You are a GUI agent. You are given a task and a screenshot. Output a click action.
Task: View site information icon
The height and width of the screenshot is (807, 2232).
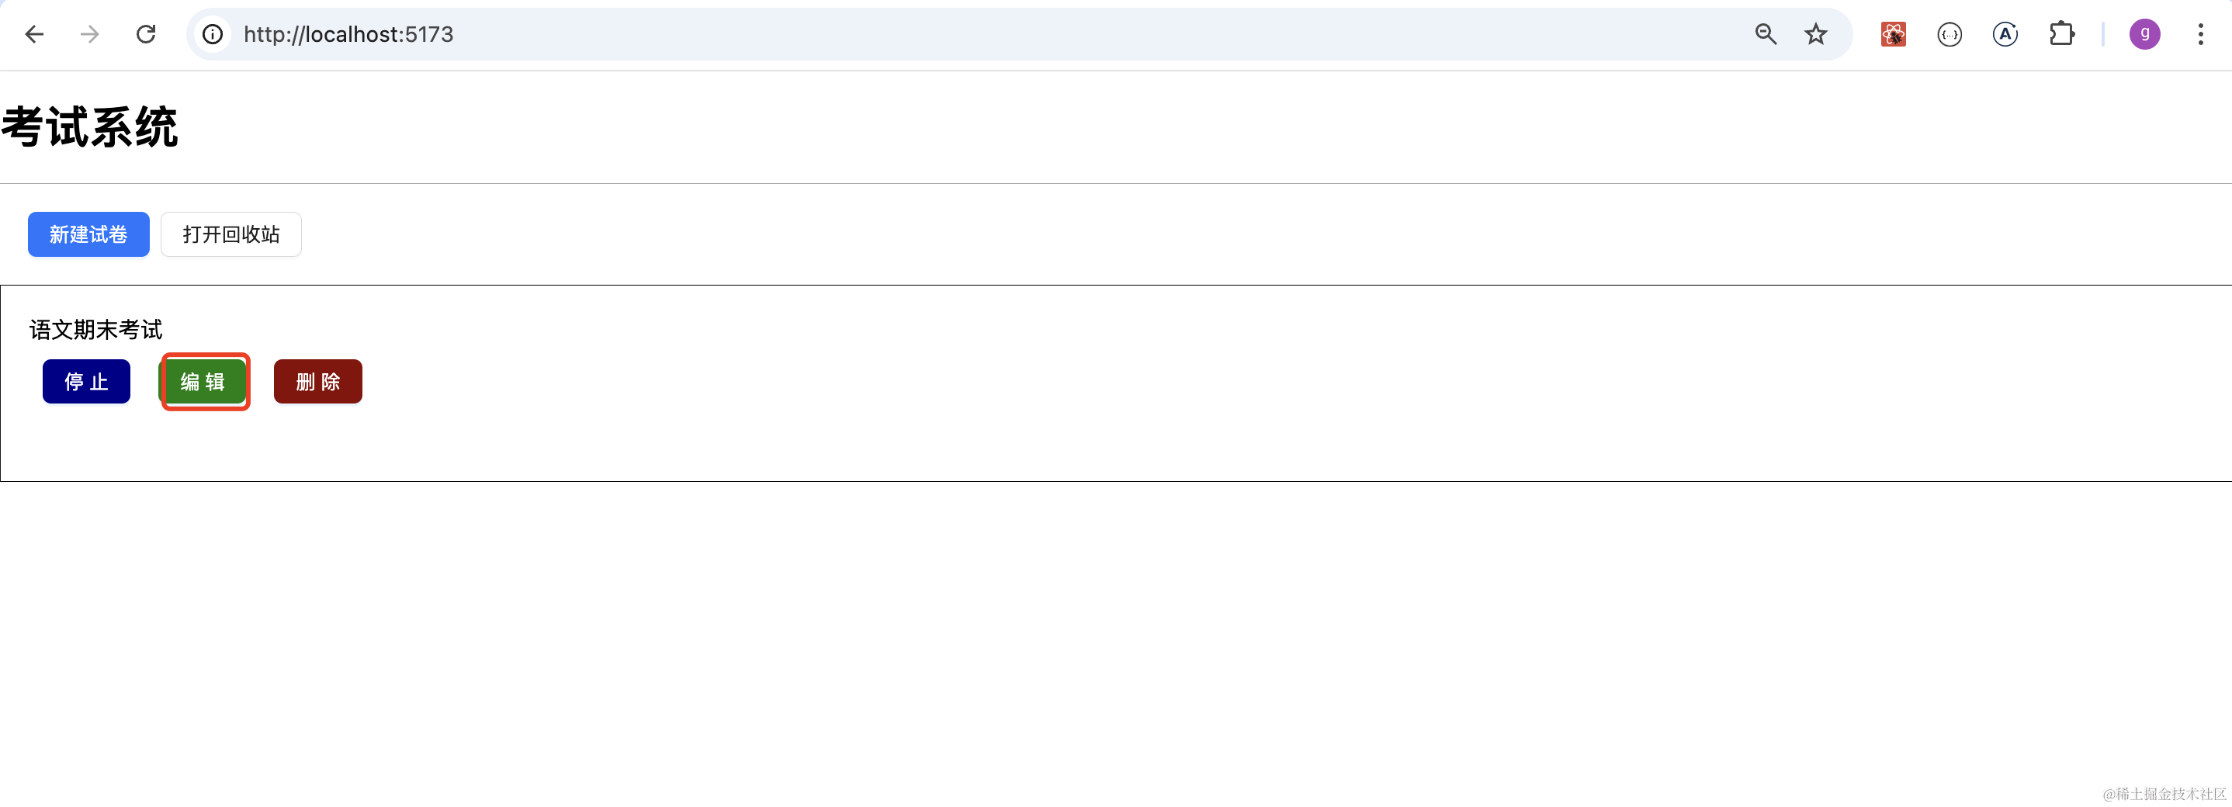(x=213, y=35)
